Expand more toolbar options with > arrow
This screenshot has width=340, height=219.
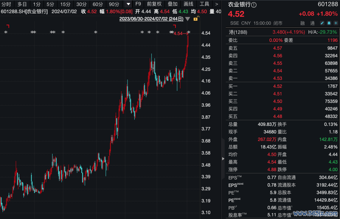tap(217, 4)
